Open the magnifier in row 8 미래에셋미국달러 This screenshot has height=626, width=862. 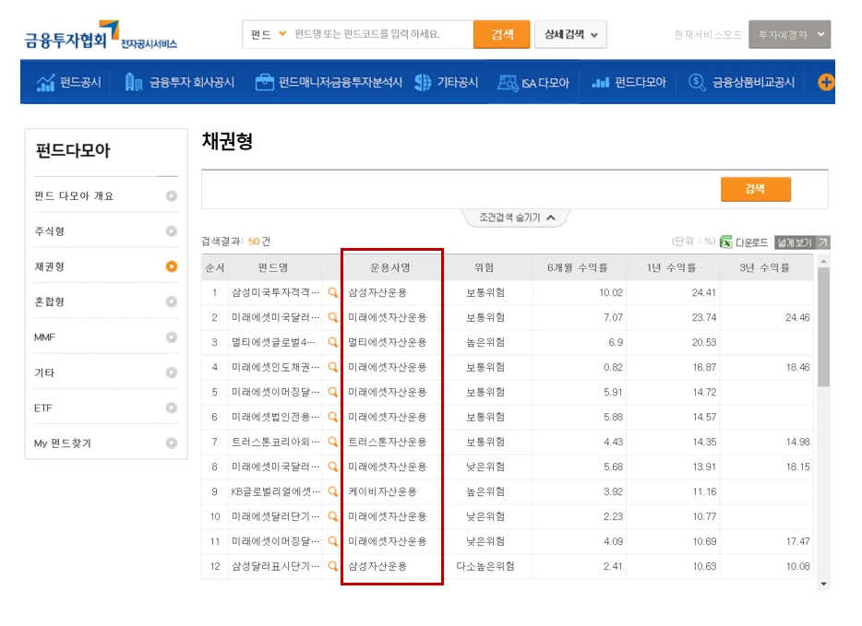click(332, 467)
